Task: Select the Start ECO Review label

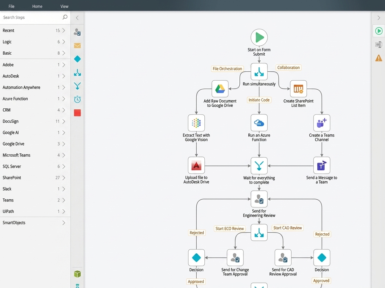Action: pos(230,229)
